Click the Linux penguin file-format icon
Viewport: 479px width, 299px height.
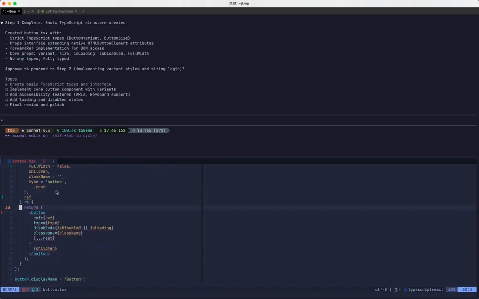[x=396, y=289]
